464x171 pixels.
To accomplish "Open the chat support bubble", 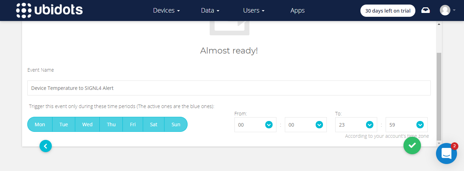I will [x=447, y=153].
